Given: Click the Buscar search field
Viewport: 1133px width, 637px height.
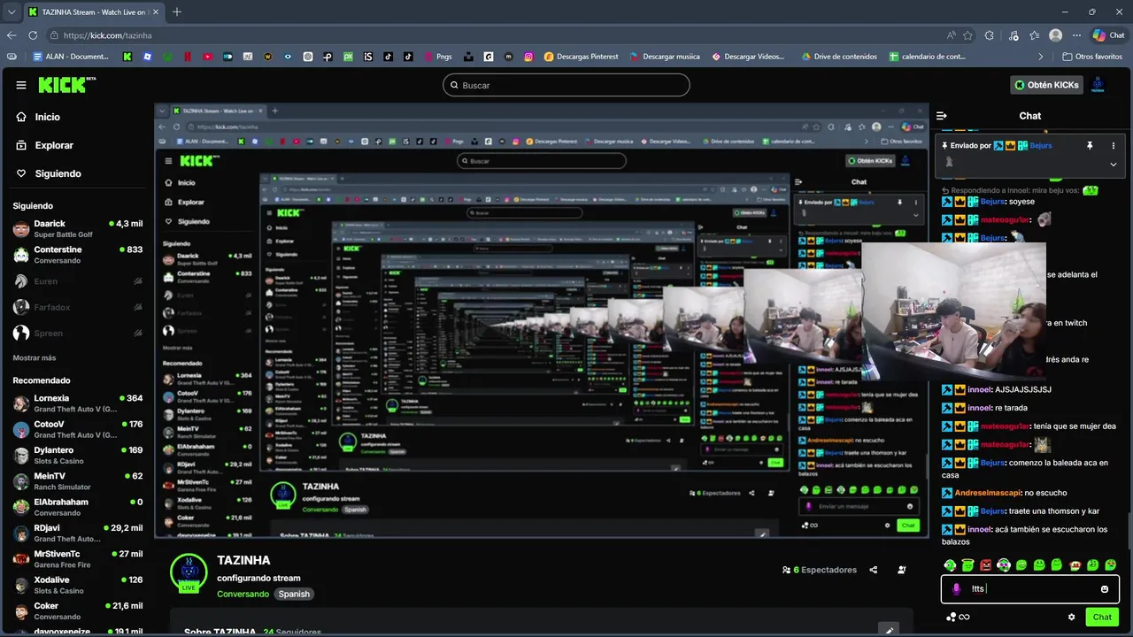Looking at the screenshot, I should point(566,85).
